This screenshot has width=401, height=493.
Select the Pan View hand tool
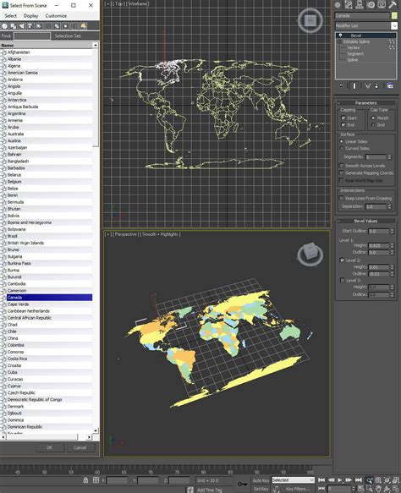click(x=378, y=489)
